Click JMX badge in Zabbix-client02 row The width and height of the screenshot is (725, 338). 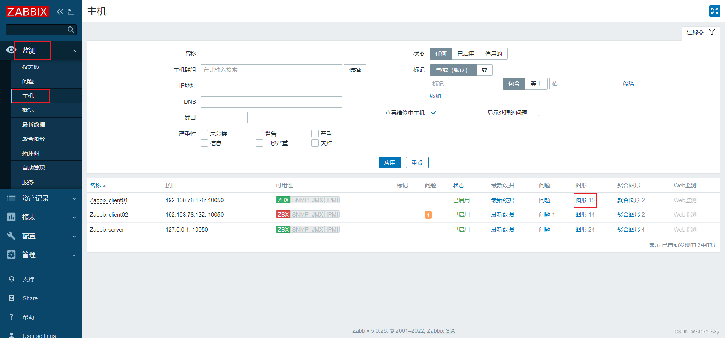point(318,214)
